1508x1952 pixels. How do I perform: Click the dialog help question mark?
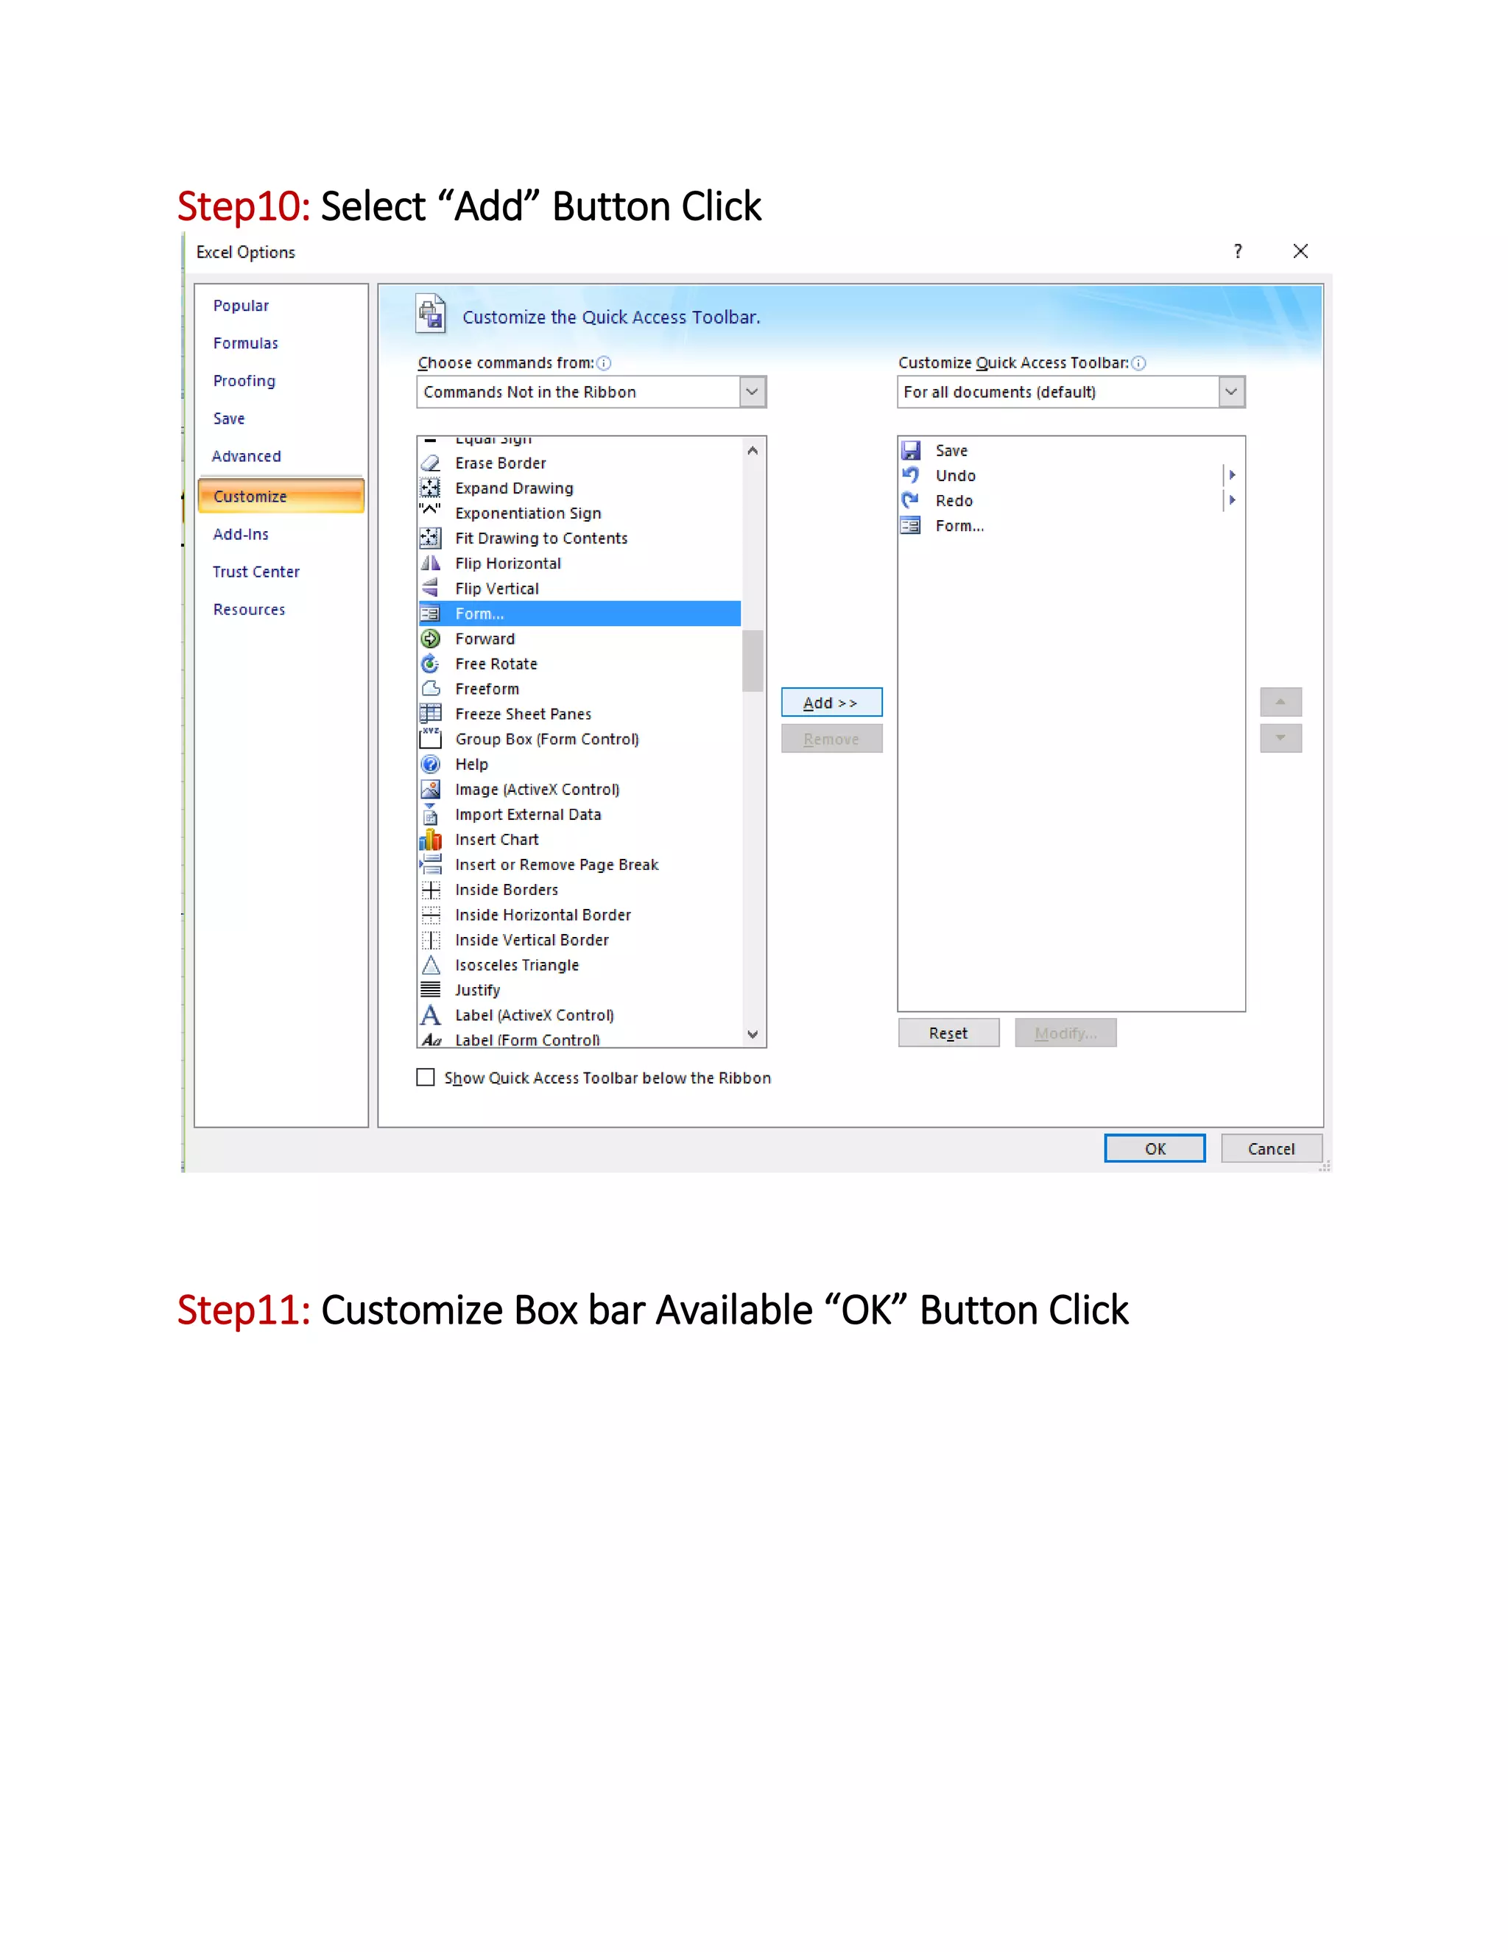point(1237,251)
